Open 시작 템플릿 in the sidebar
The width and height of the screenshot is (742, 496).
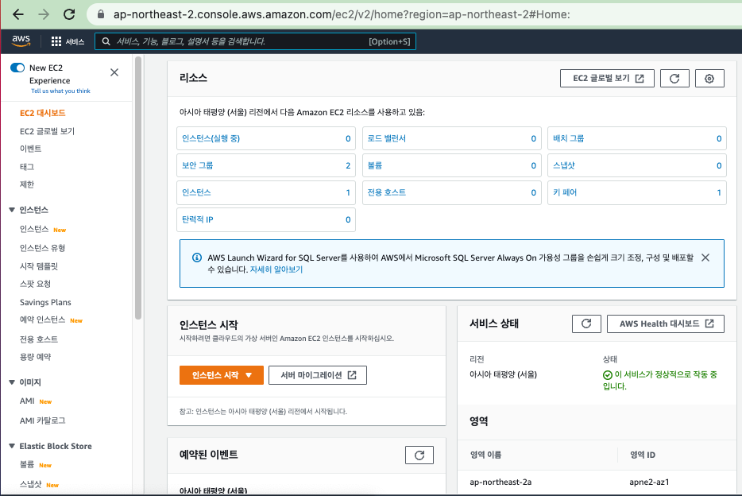pyautogui.click(x=39, y=266)
